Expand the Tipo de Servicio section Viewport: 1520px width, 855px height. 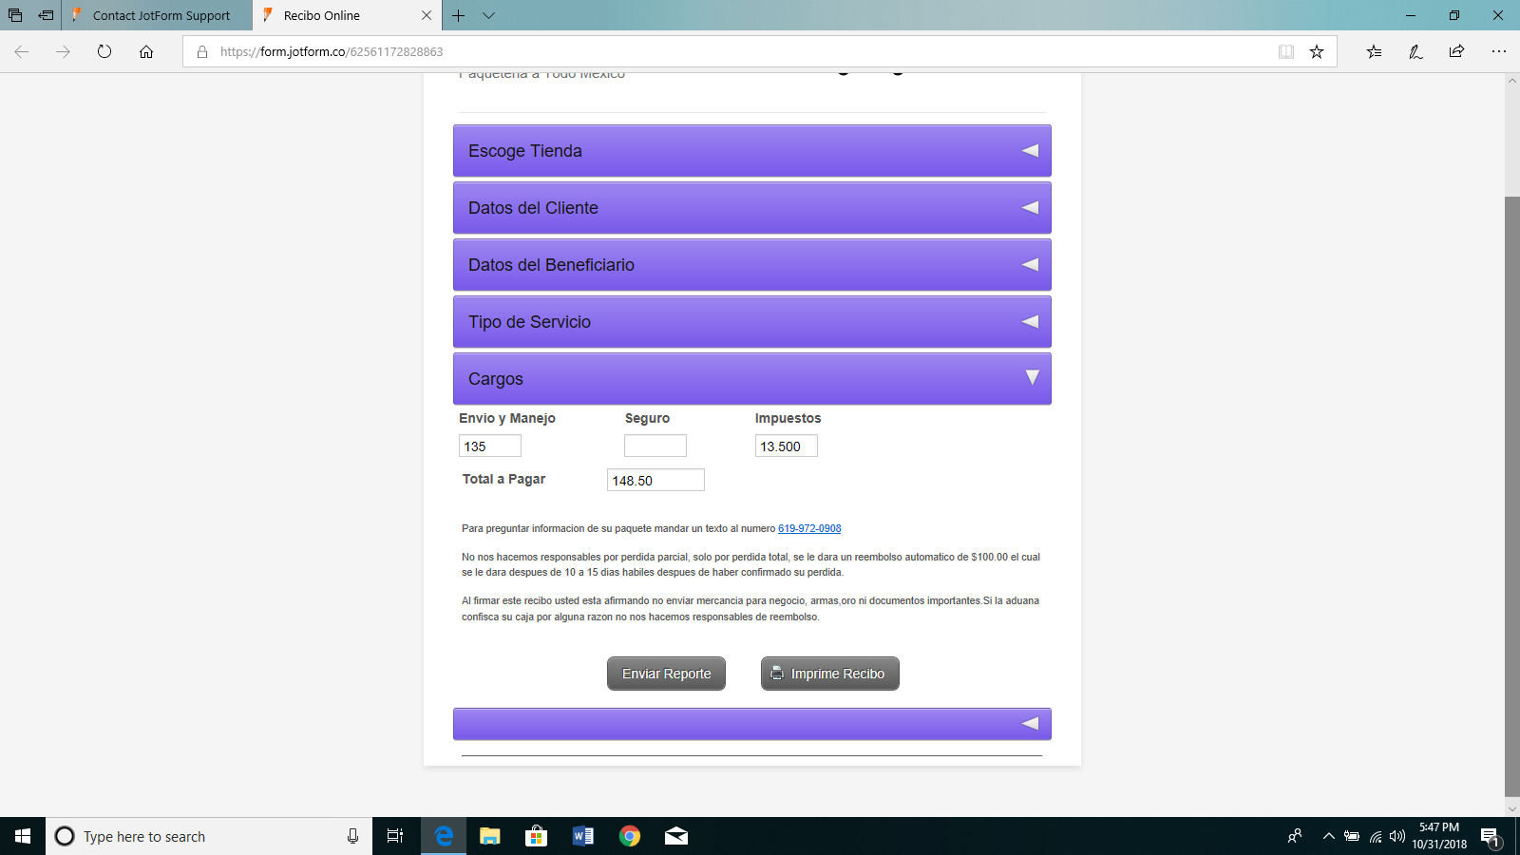(x=751, y=322)
